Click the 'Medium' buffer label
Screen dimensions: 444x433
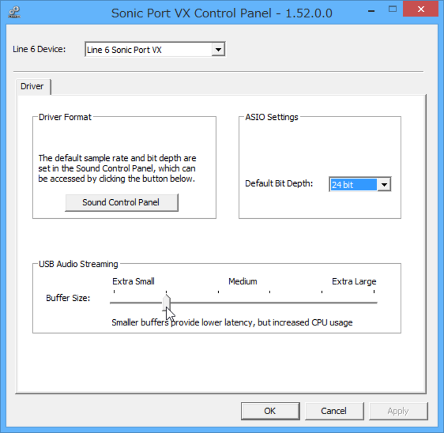pyautogui.click(x=243, y=281)
